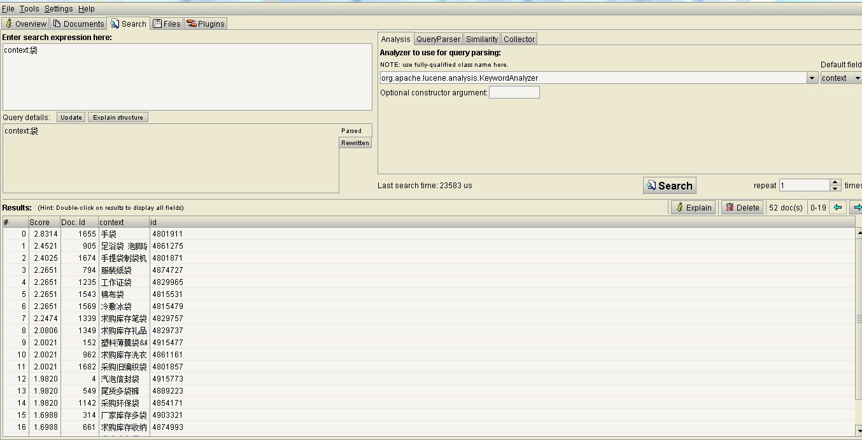Screen dimensions: 862x440
Task: Click the Explain result button
Action: (x=693, y=207)
